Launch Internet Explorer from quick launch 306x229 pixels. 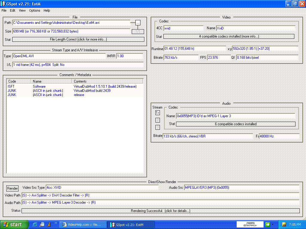click(35, 225)
